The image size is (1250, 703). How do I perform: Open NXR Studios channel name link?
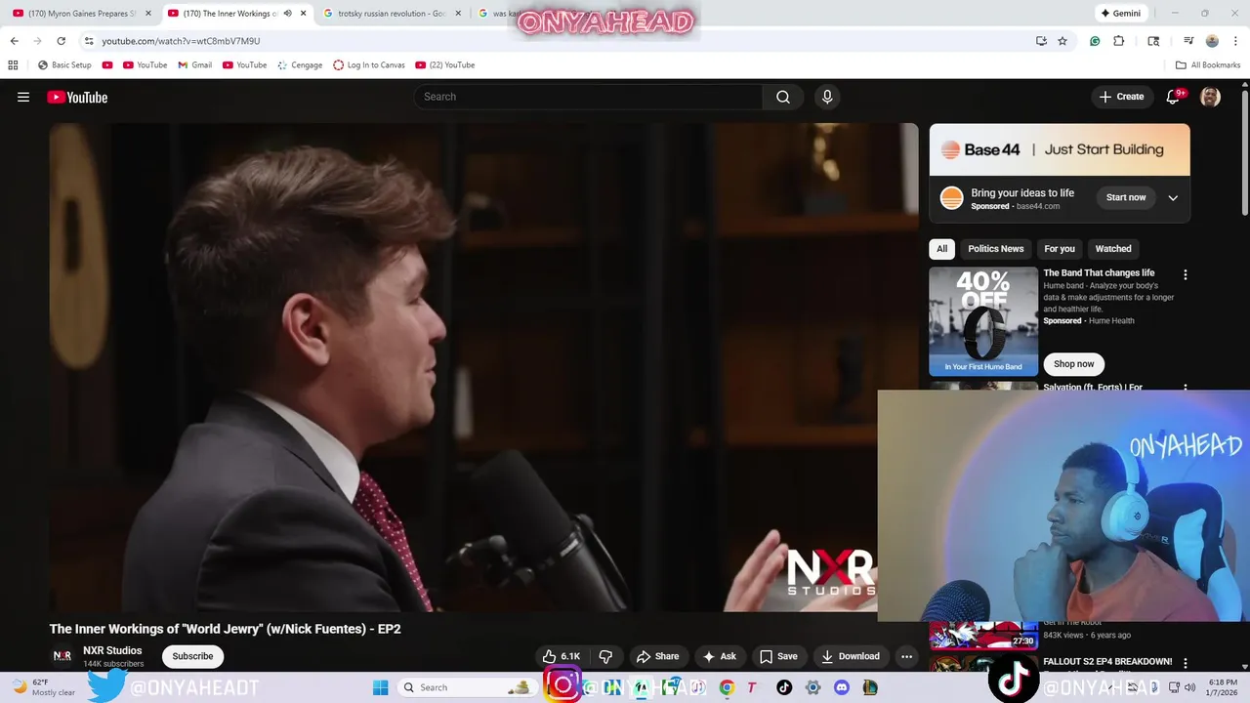click(x=112, y=650)
